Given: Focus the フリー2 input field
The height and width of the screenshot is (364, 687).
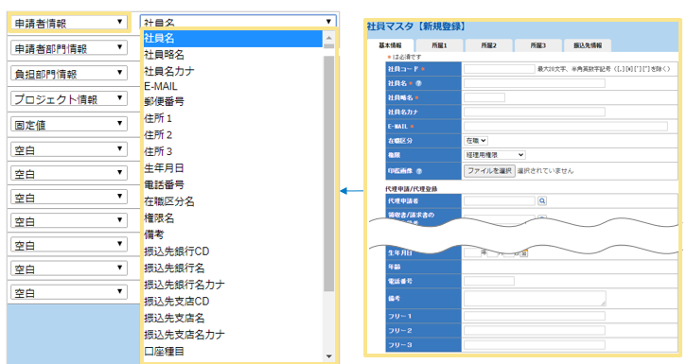Looking at the screenshot, I should click(x=535, y=330).
